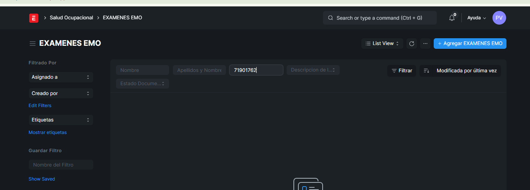Expand the Creado por dropdown

click(x=61, y=93)
